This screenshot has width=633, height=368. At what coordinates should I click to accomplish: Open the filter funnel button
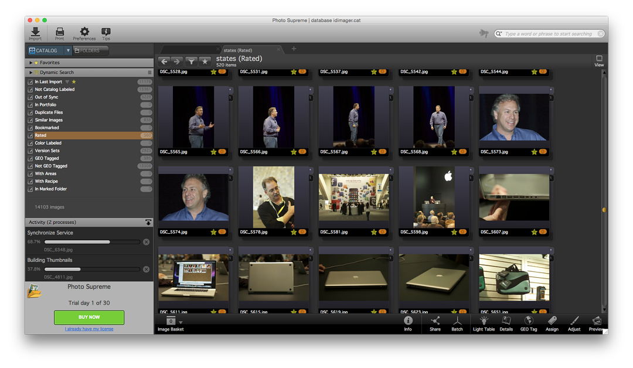pyautogui.click(x=191, y=62)
